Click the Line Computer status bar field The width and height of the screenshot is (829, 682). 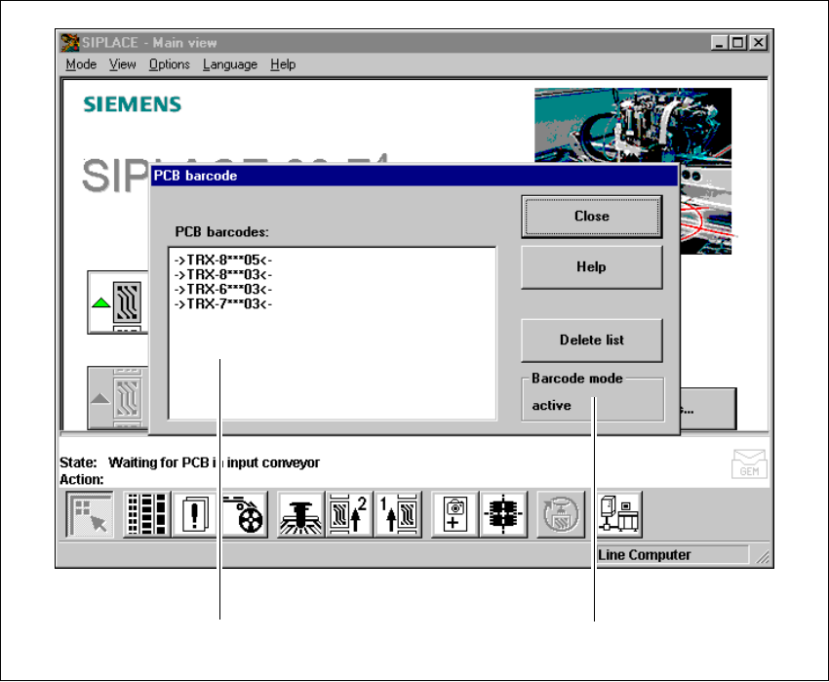(x=673, y=555)
